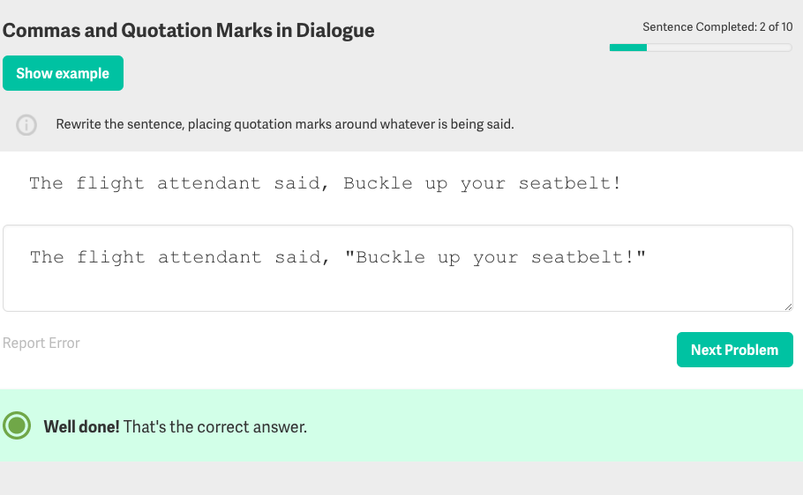Click the Commas and Quotation Marks in Dialogue heading
Viewport: 803px width, 495px height.
pyautogui.click(x=189, y=31)
